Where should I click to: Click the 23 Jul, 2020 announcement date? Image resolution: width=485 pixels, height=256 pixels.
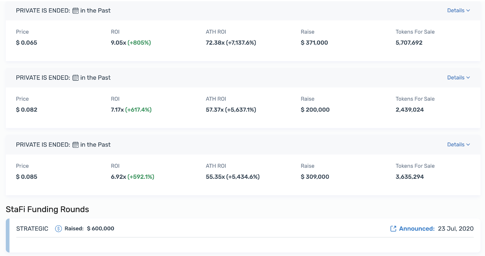456,229
